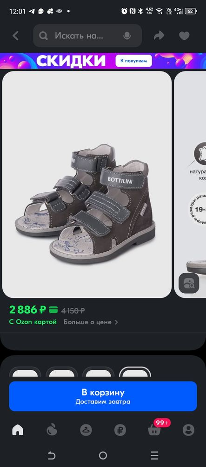Screen dimensions: 206x467
Task: Open the Ozon home tab
Action: [x=18, y=430]
